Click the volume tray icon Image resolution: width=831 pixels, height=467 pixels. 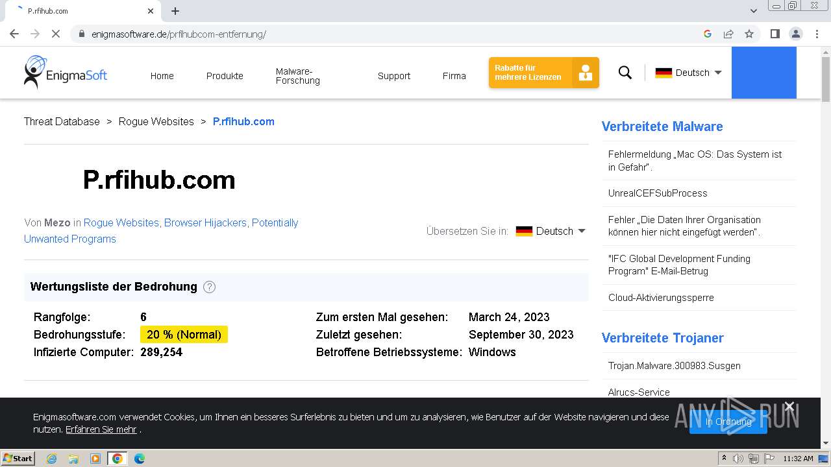pyautogui.click(x=738, y=459)
